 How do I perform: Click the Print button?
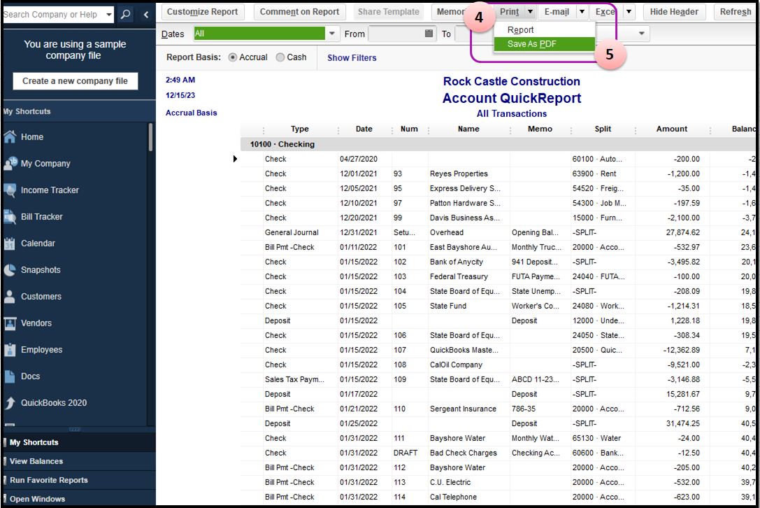(x=510, y=12)
